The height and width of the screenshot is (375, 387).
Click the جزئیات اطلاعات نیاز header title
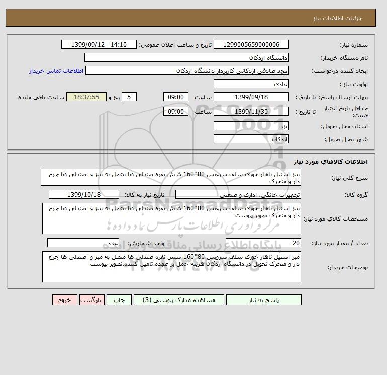point(337,18)
